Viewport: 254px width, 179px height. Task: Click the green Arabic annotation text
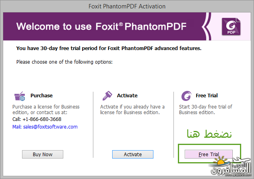tap(209, 134)
